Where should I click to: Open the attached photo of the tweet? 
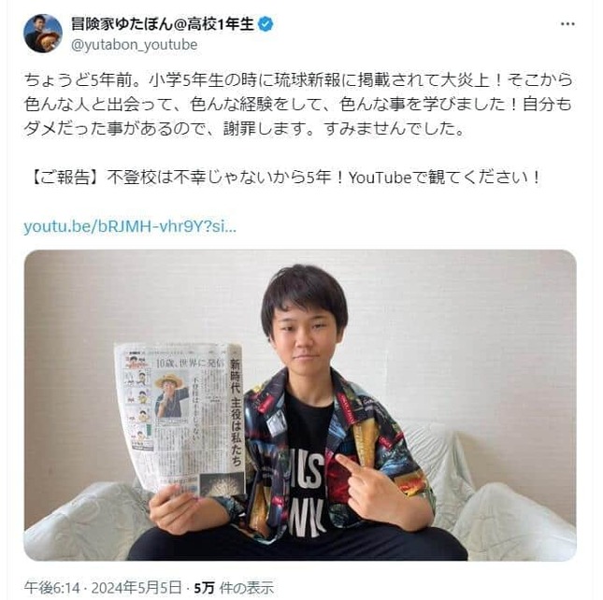point(300,405)
